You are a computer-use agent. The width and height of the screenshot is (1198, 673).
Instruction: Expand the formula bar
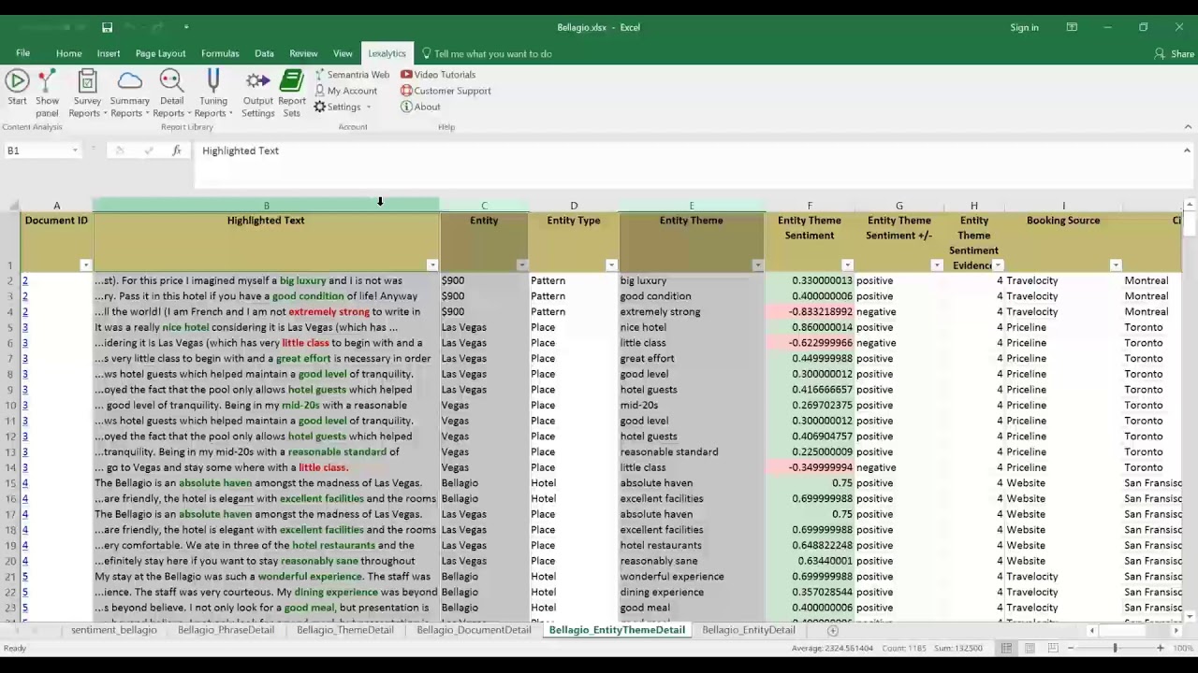point(1187,150)
